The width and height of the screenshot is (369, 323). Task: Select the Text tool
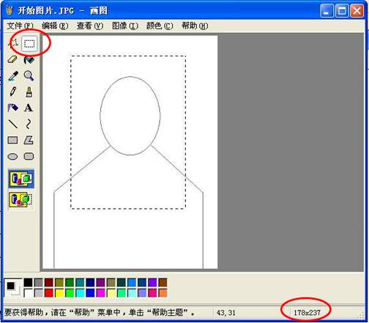[x=29, y=108]
